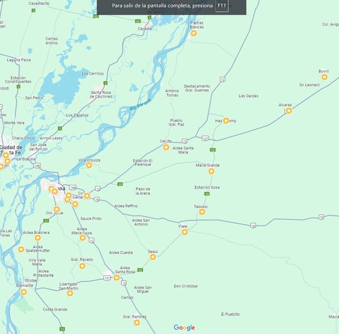Click the Route 168 shield near La Guardia
339x334 pixels.
37,166
